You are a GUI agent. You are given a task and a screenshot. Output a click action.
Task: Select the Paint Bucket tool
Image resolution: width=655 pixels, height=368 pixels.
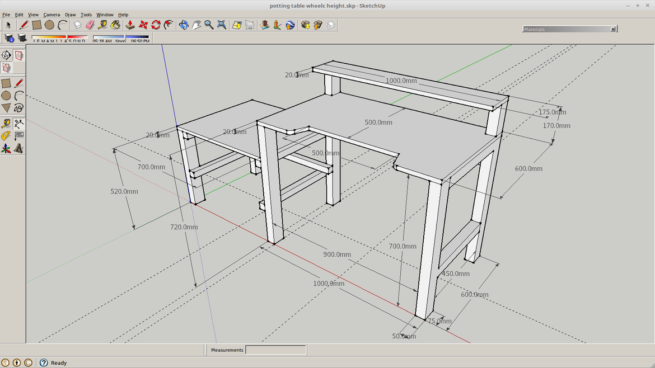[116, 25]
